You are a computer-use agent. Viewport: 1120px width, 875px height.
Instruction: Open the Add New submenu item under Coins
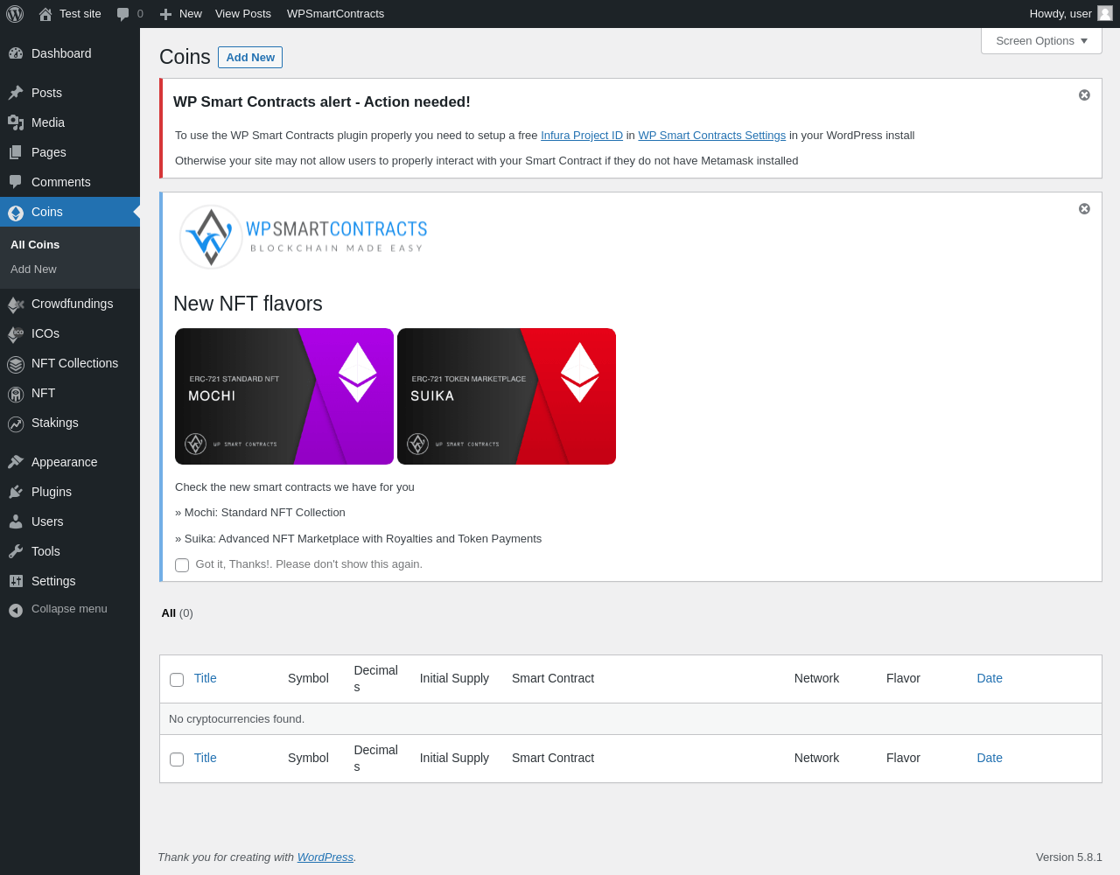[x=33, y=269]
